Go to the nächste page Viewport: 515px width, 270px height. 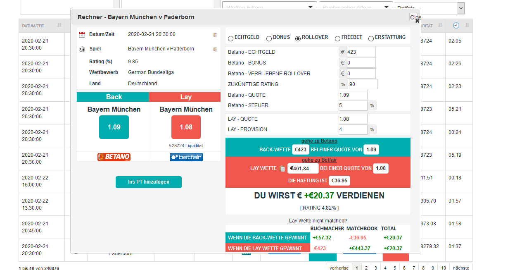(461, 268)
